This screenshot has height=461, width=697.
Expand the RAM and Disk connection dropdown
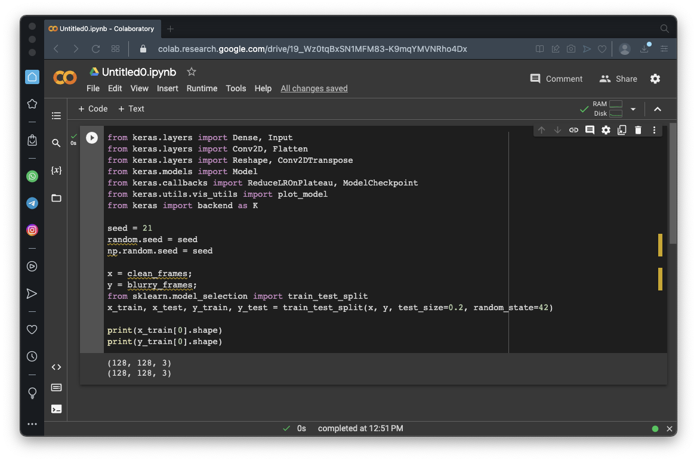pos(633,109)
